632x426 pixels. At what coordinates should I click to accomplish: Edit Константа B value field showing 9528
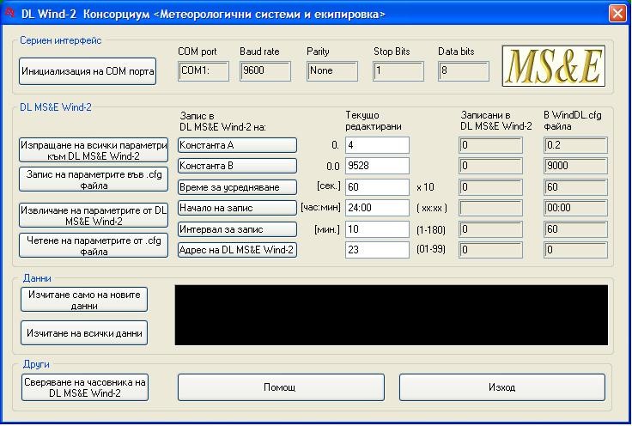377,166
